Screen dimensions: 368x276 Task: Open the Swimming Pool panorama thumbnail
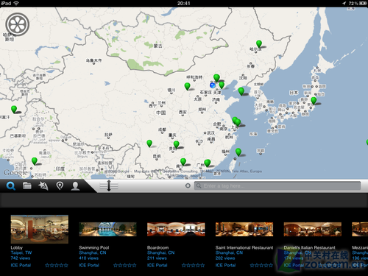point(107,229)
